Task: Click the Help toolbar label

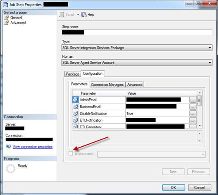Action: 91,15
